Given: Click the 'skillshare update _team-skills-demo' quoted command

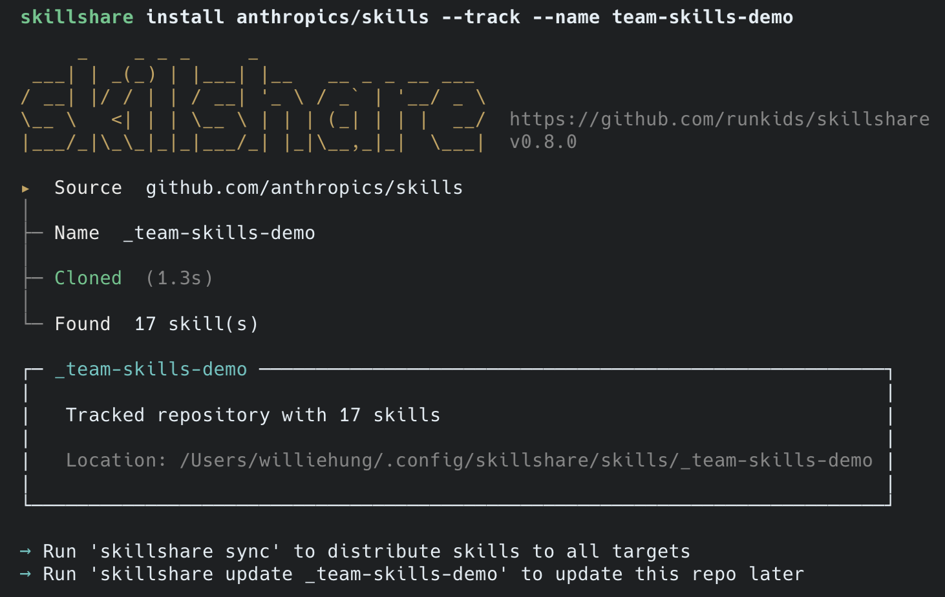Looking at the screenshot, I should coord(299,574).
